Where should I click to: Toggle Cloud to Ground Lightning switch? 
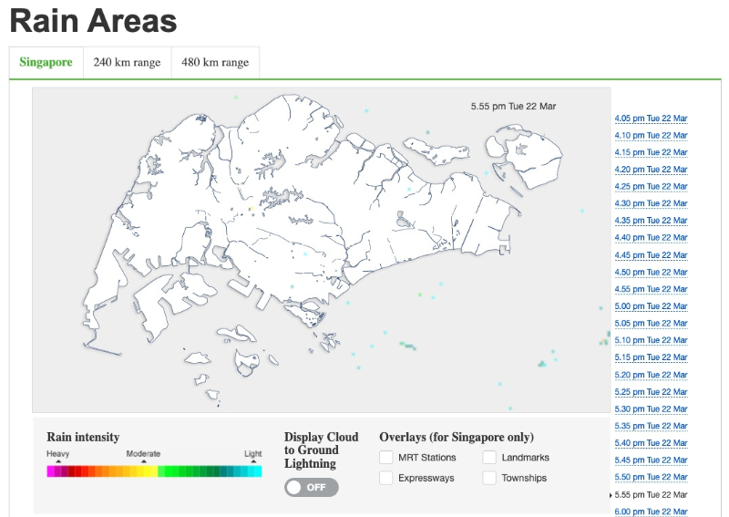[311, 487]
